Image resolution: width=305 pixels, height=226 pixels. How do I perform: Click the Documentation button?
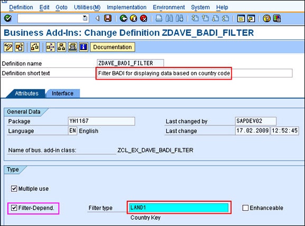pyautogui.click(x=112, y=47)
